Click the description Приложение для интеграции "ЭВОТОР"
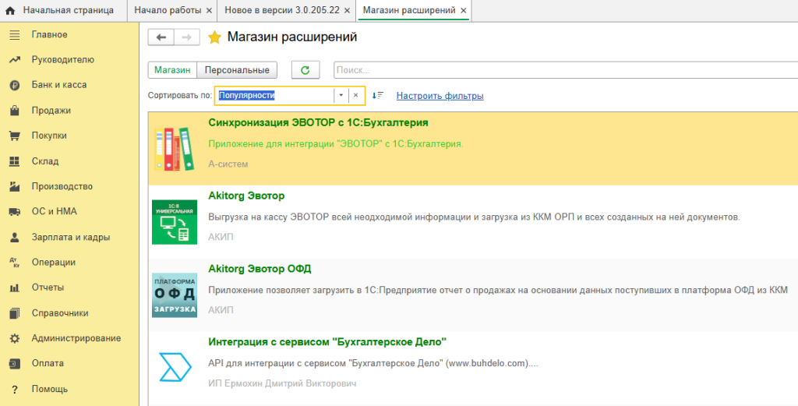This screenshot has height=406, width=798. tap(336, 144)
